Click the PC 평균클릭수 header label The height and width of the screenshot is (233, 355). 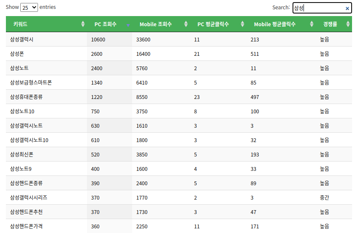pyautogui.click(x=213, y=24)
